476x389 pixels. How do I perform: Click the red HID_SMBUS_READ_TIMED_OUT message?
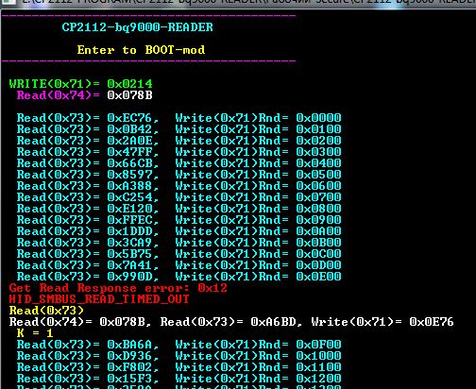point(99,299)
